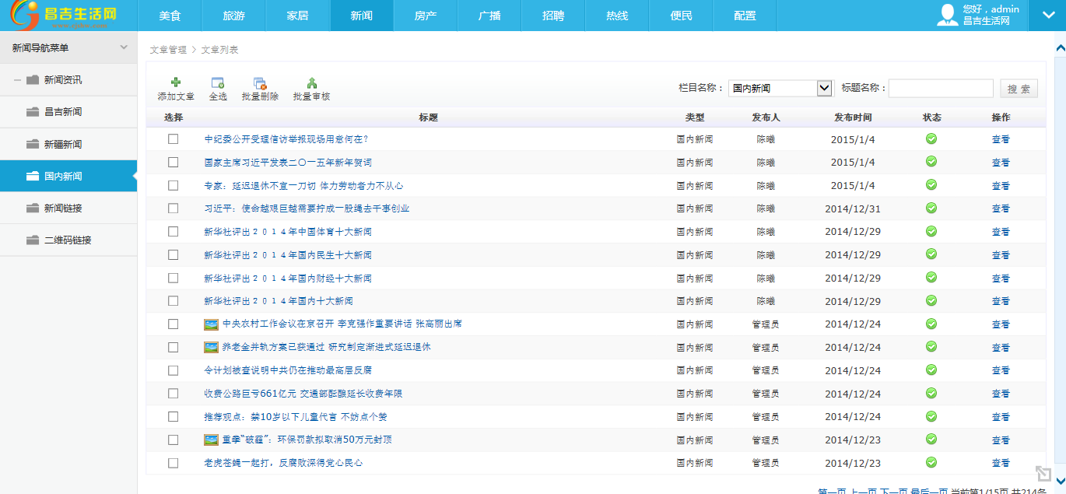Viewport: 1066px width, 494px height.
Task: Open the 栏目名称 column dropdown
Action: pos(824,88)
